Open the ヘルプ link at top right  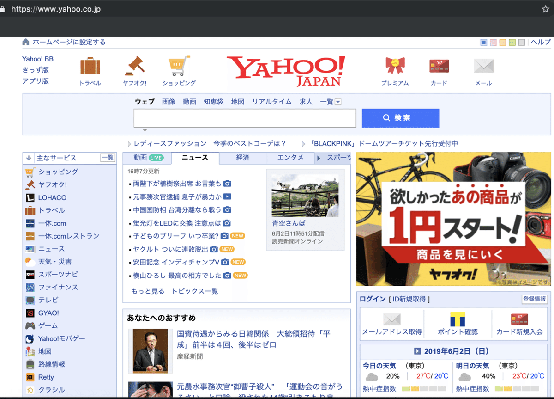point(541,42)
